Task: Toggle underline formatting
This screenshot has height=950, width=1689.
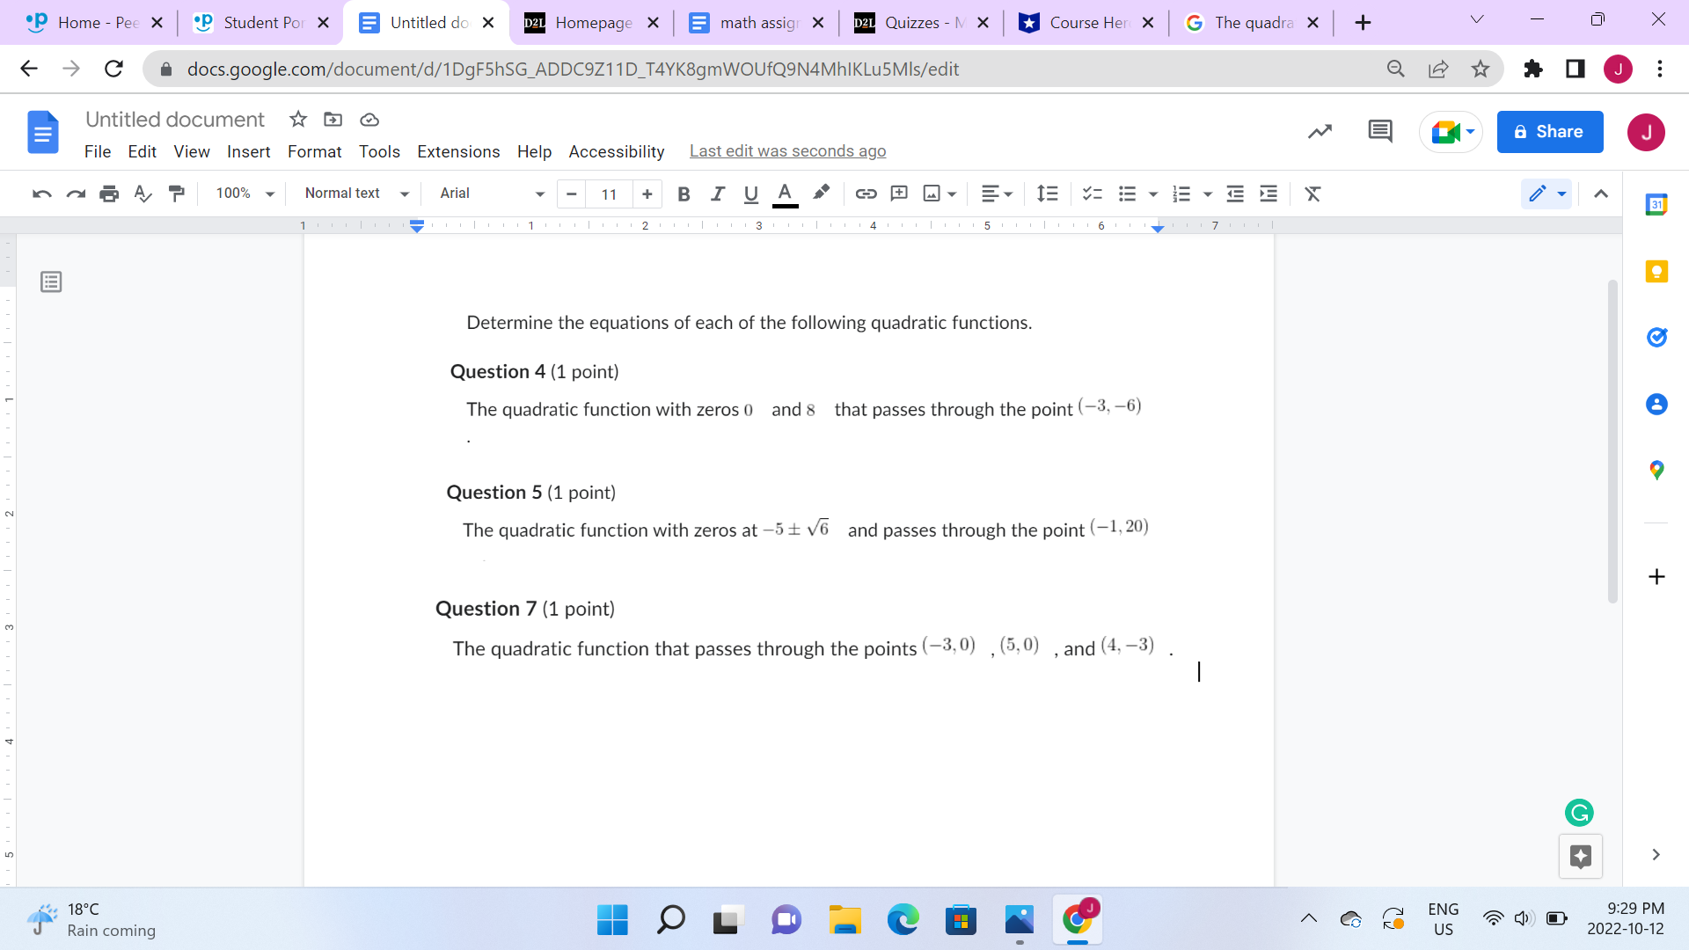Action: point(750,194)
